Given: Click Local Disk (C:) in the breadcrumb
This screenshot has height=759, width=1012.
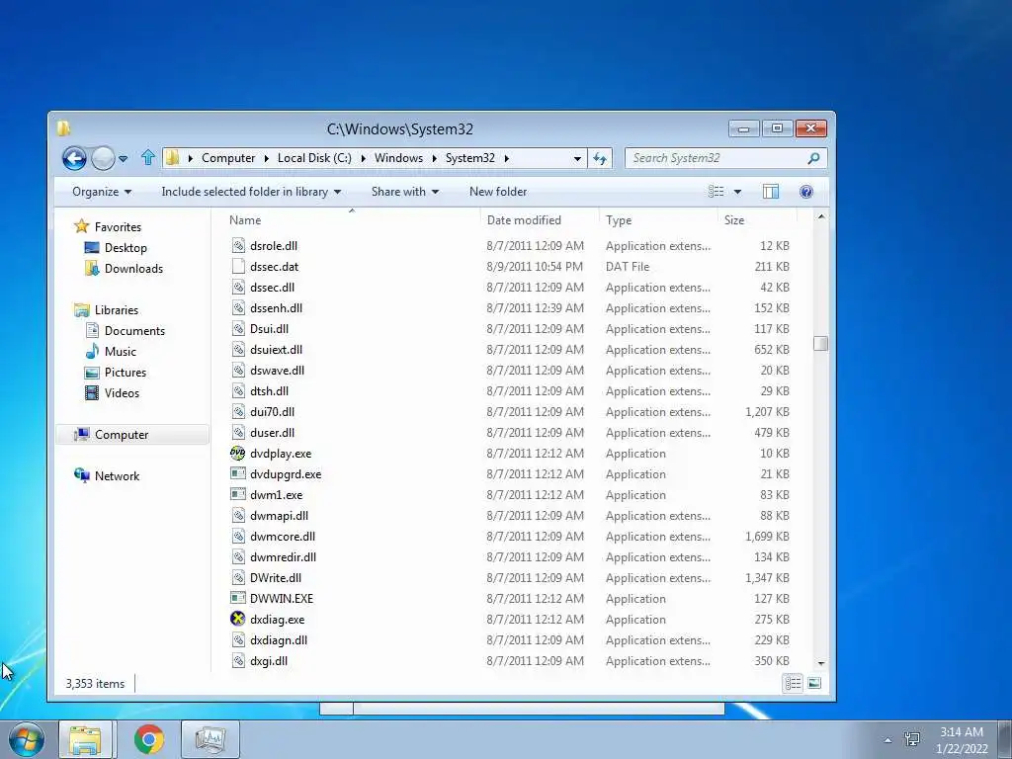Looking at the screenshot, I should 314,158.
